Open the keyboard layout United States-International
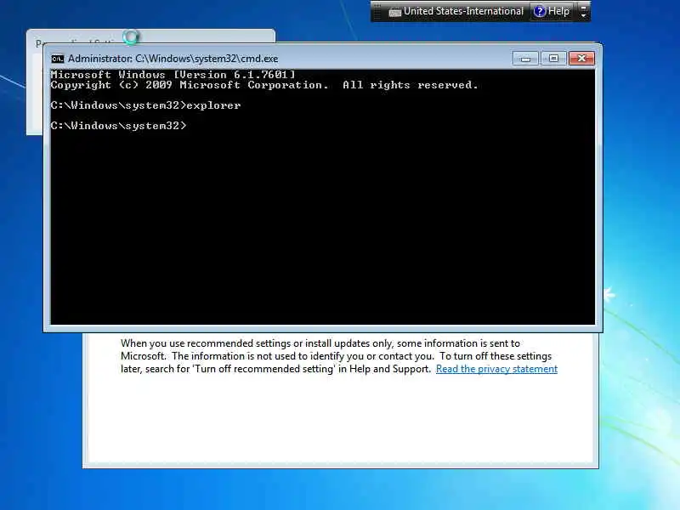Screen dimensions: 680x510 coord(456,11)
